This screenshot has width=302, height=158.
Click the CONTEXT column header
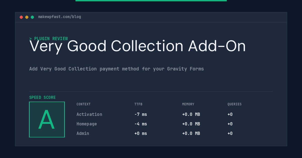coord(84,104)
